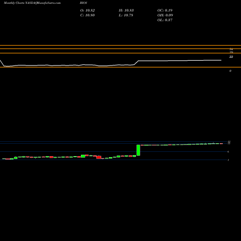The height and width of the screenshot is (241, 241).
Task: Click the Monthly Charts NASDAQ MunafaSutra.com title
Action: (32, 3)
